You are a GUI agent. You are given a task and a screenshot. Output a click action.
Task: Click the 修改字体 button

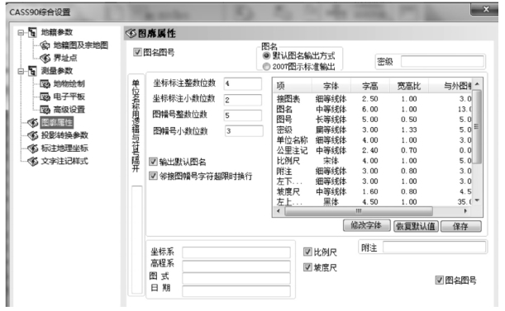pyautogui.click(x=366, y=225)
